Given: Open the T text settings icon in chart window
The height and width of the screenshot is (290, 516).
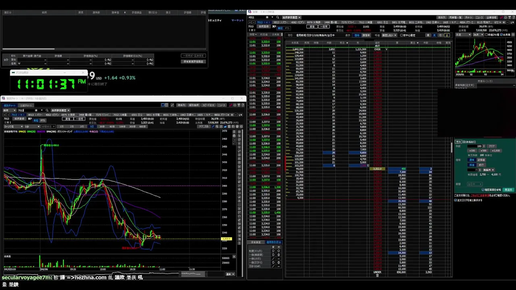Looking at the screenshot, I should click(x=239, y=105).
